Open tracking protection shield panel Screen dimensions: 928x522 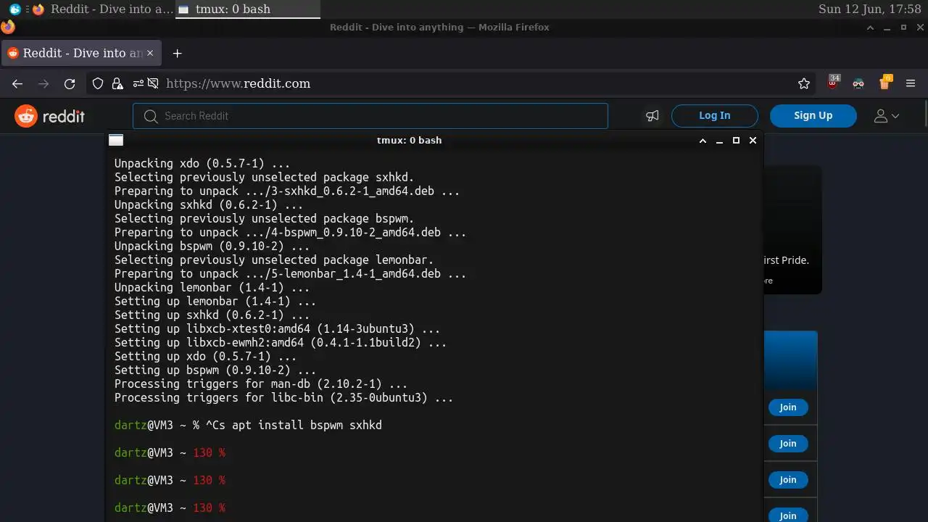pyautogui.click(x=98, y=83)
